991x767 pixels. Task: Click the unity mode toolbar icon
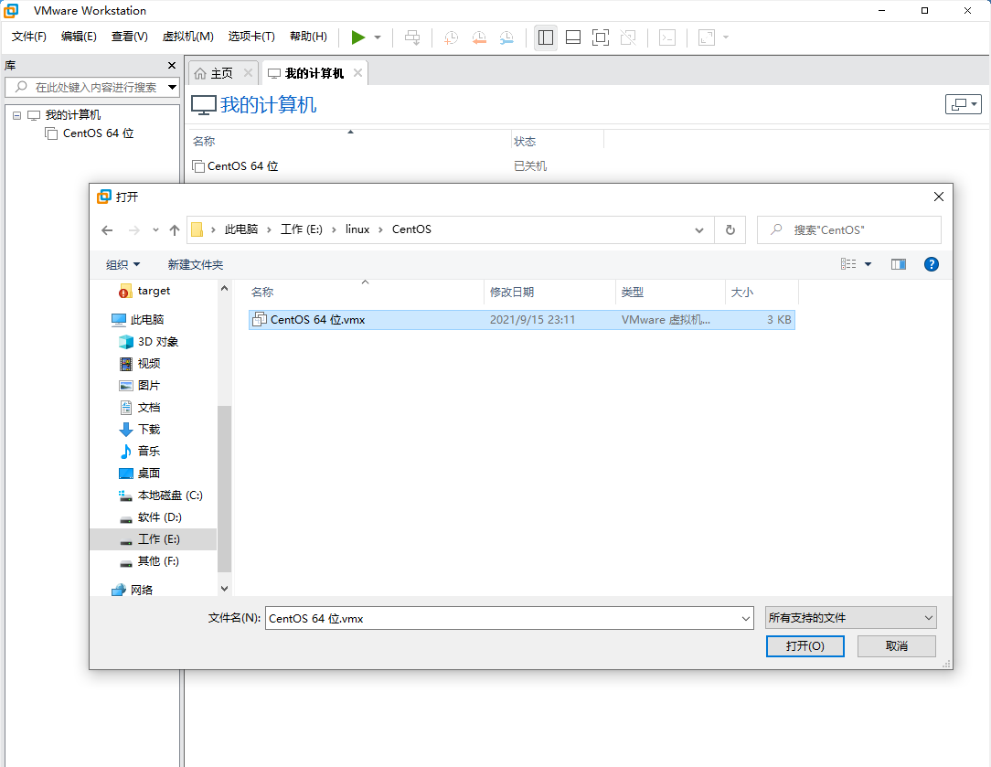(628, 37)
